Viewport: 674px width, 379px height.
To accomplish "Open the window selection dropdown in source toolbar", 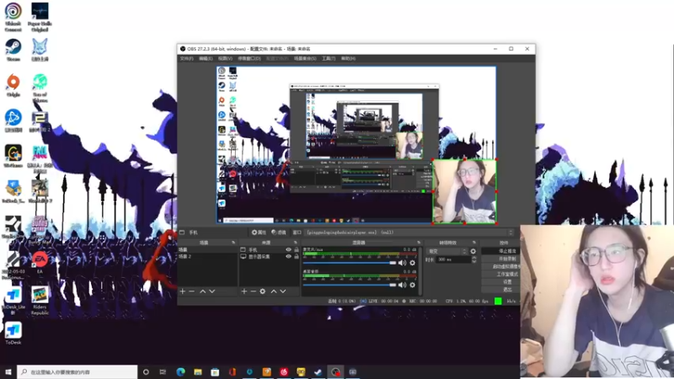I will point(409,232).
